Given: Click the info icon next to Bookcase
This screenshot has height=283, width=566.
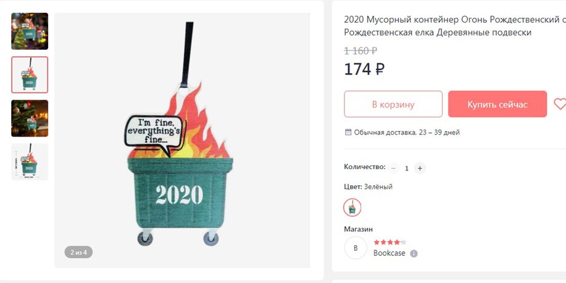Looking at the screenshot, I should pos(414,253).
